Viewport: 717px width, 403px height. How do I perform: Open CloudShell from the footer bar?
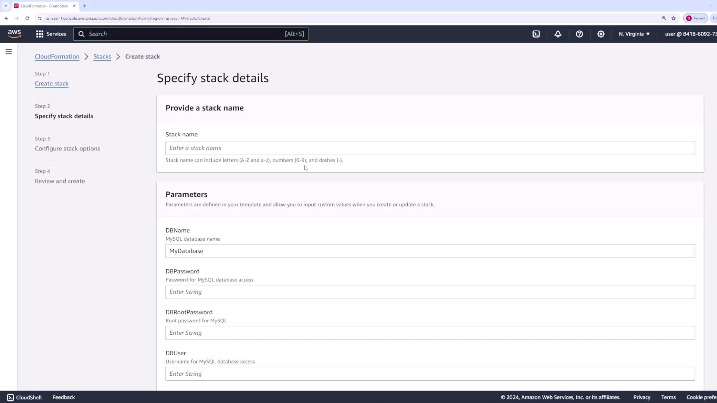(24, 397)
